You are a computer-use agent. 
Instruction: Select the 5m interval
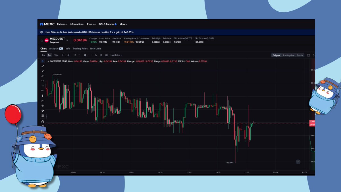[49, 55]
